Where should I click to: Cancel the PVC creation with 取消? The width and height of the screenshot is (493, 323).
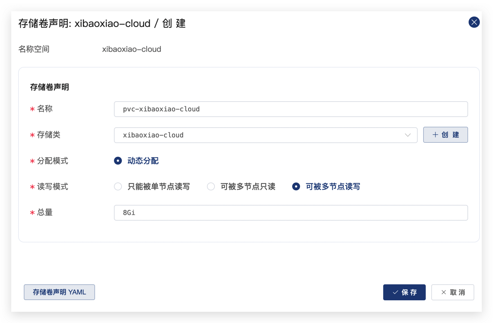[x=452, y=292]
